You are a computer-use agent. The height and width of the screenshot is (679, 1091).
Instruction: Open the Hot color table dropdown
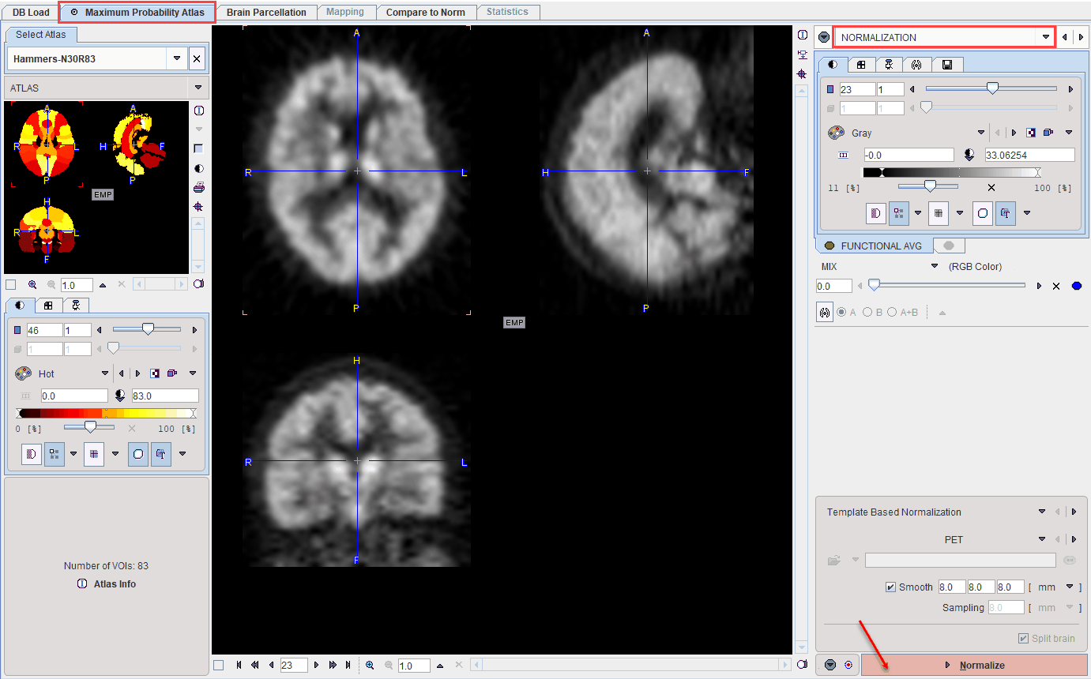[105, 373]
